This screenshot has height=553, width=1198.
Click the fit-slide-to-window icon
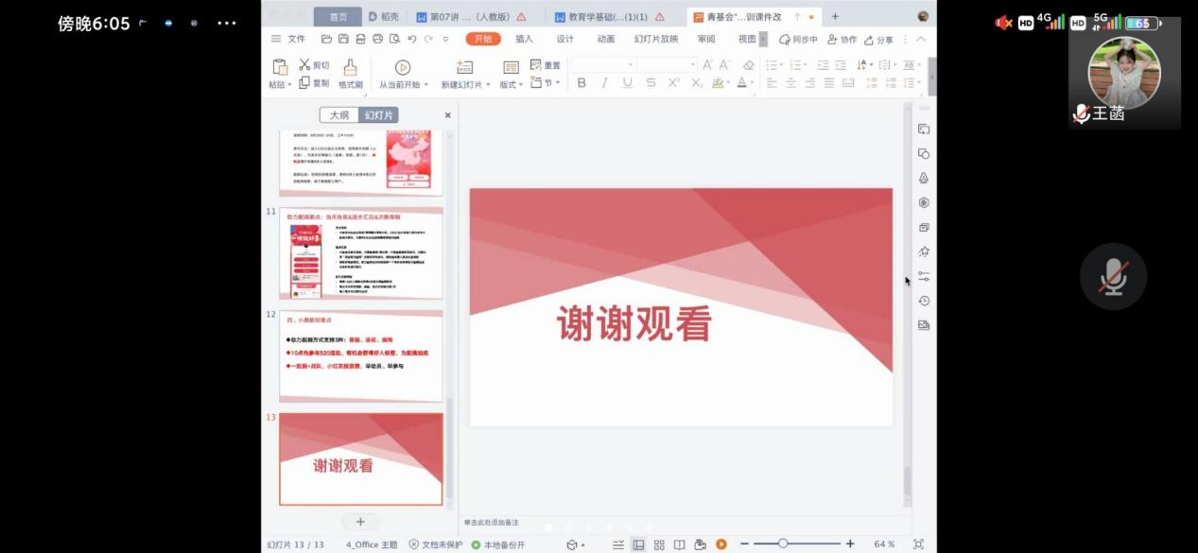point(918,544)
